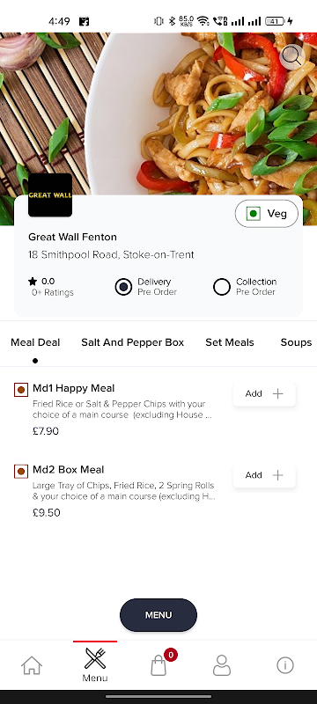The image size is (317, 704).
Task: Select the Collection Pre Order option
Action: click(x=245, y=287)
